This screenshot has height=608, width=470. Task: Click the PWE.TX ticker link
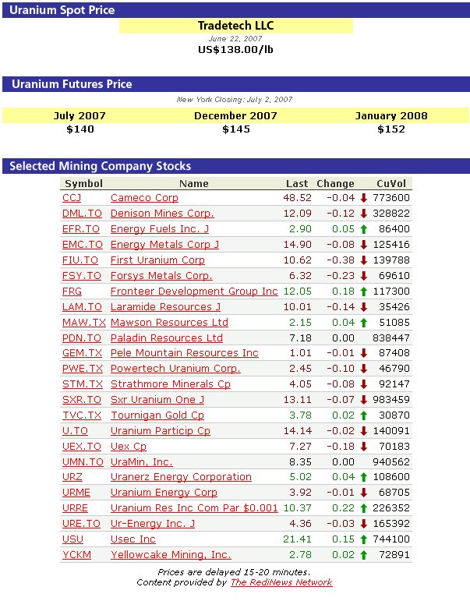pyautogui.click(x=82, y=369)
